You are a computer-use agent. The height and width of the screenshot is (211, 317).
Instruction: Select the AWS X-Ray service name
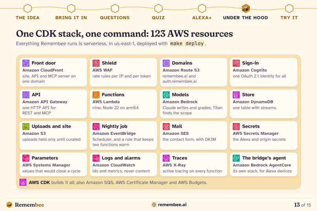click(x=174, y=165)
